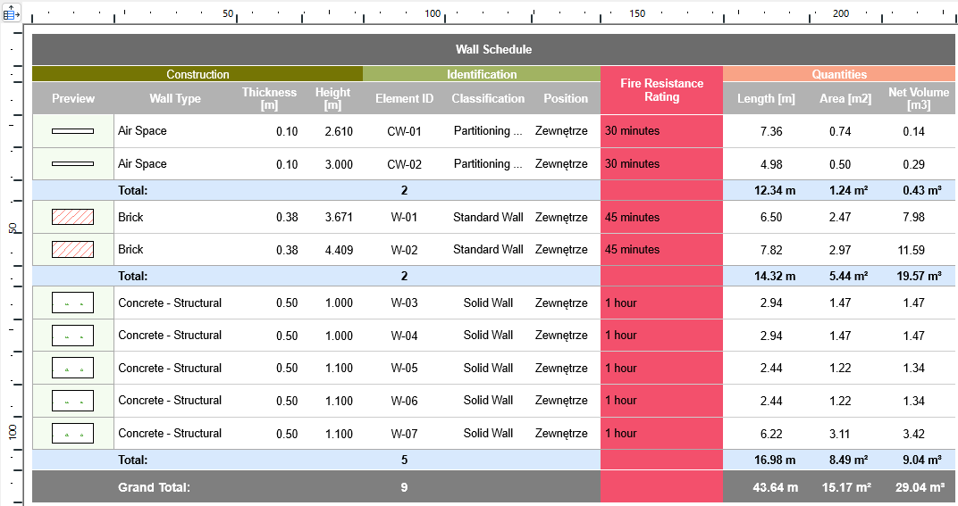This screenshot has height=506, width=958.
Task: Click length value 6.22
Action: coord(771,434)
